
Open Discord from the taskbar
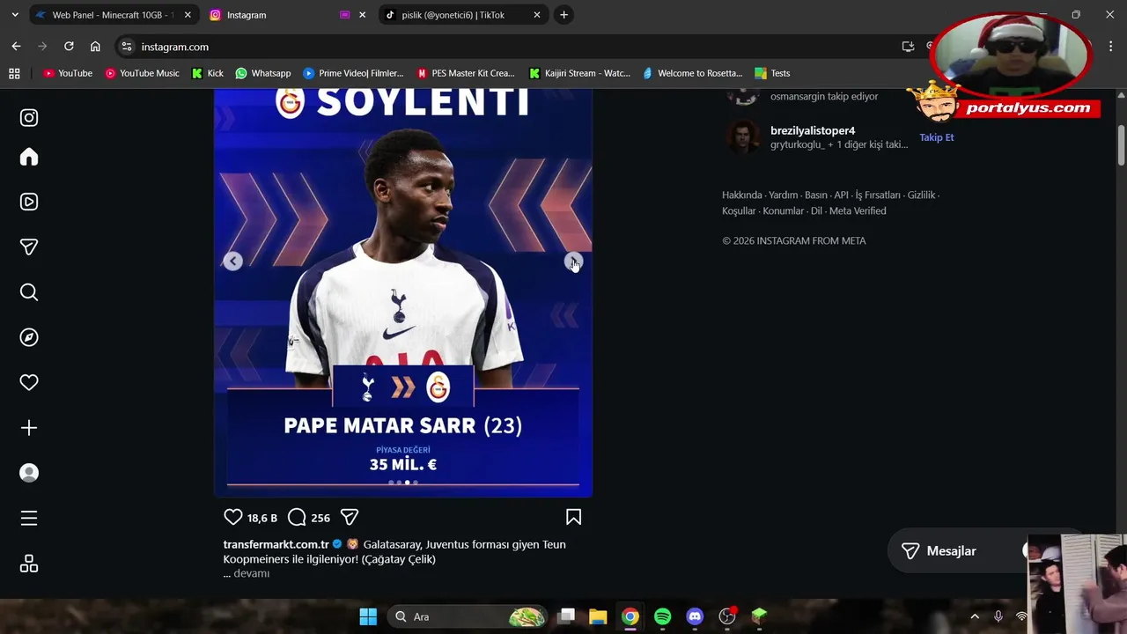coord(695,616)
